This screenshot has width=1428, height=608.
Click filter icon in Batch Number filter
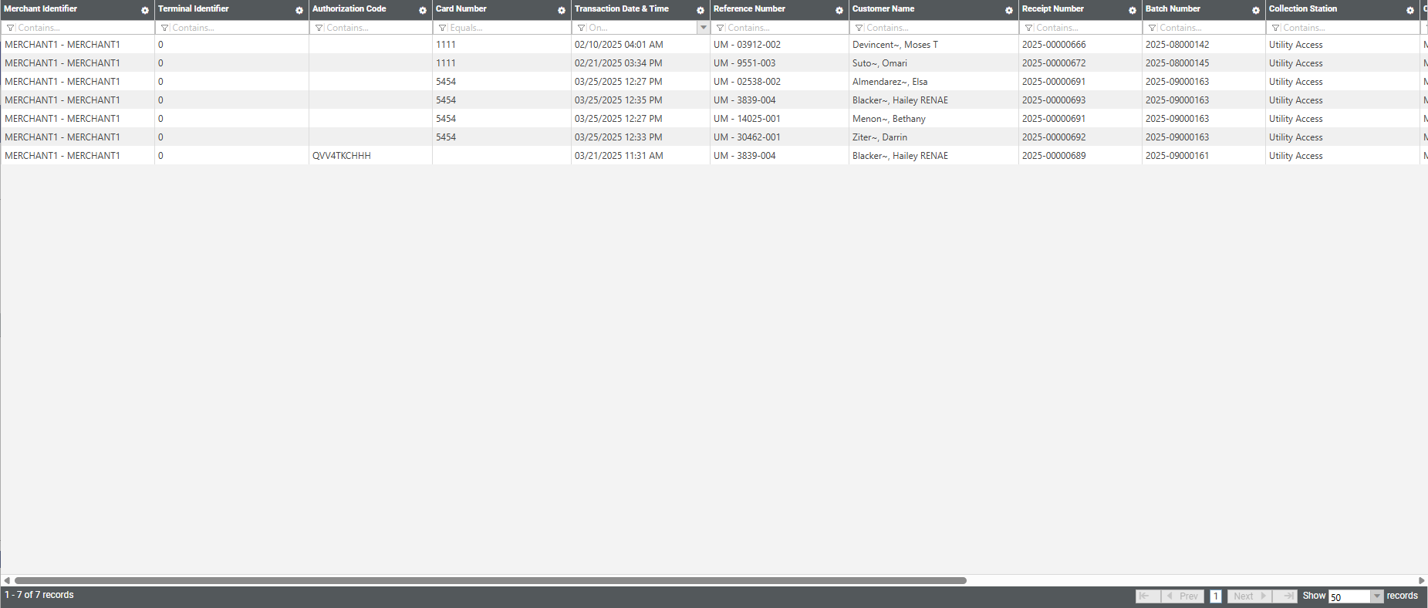(1153, 28)
